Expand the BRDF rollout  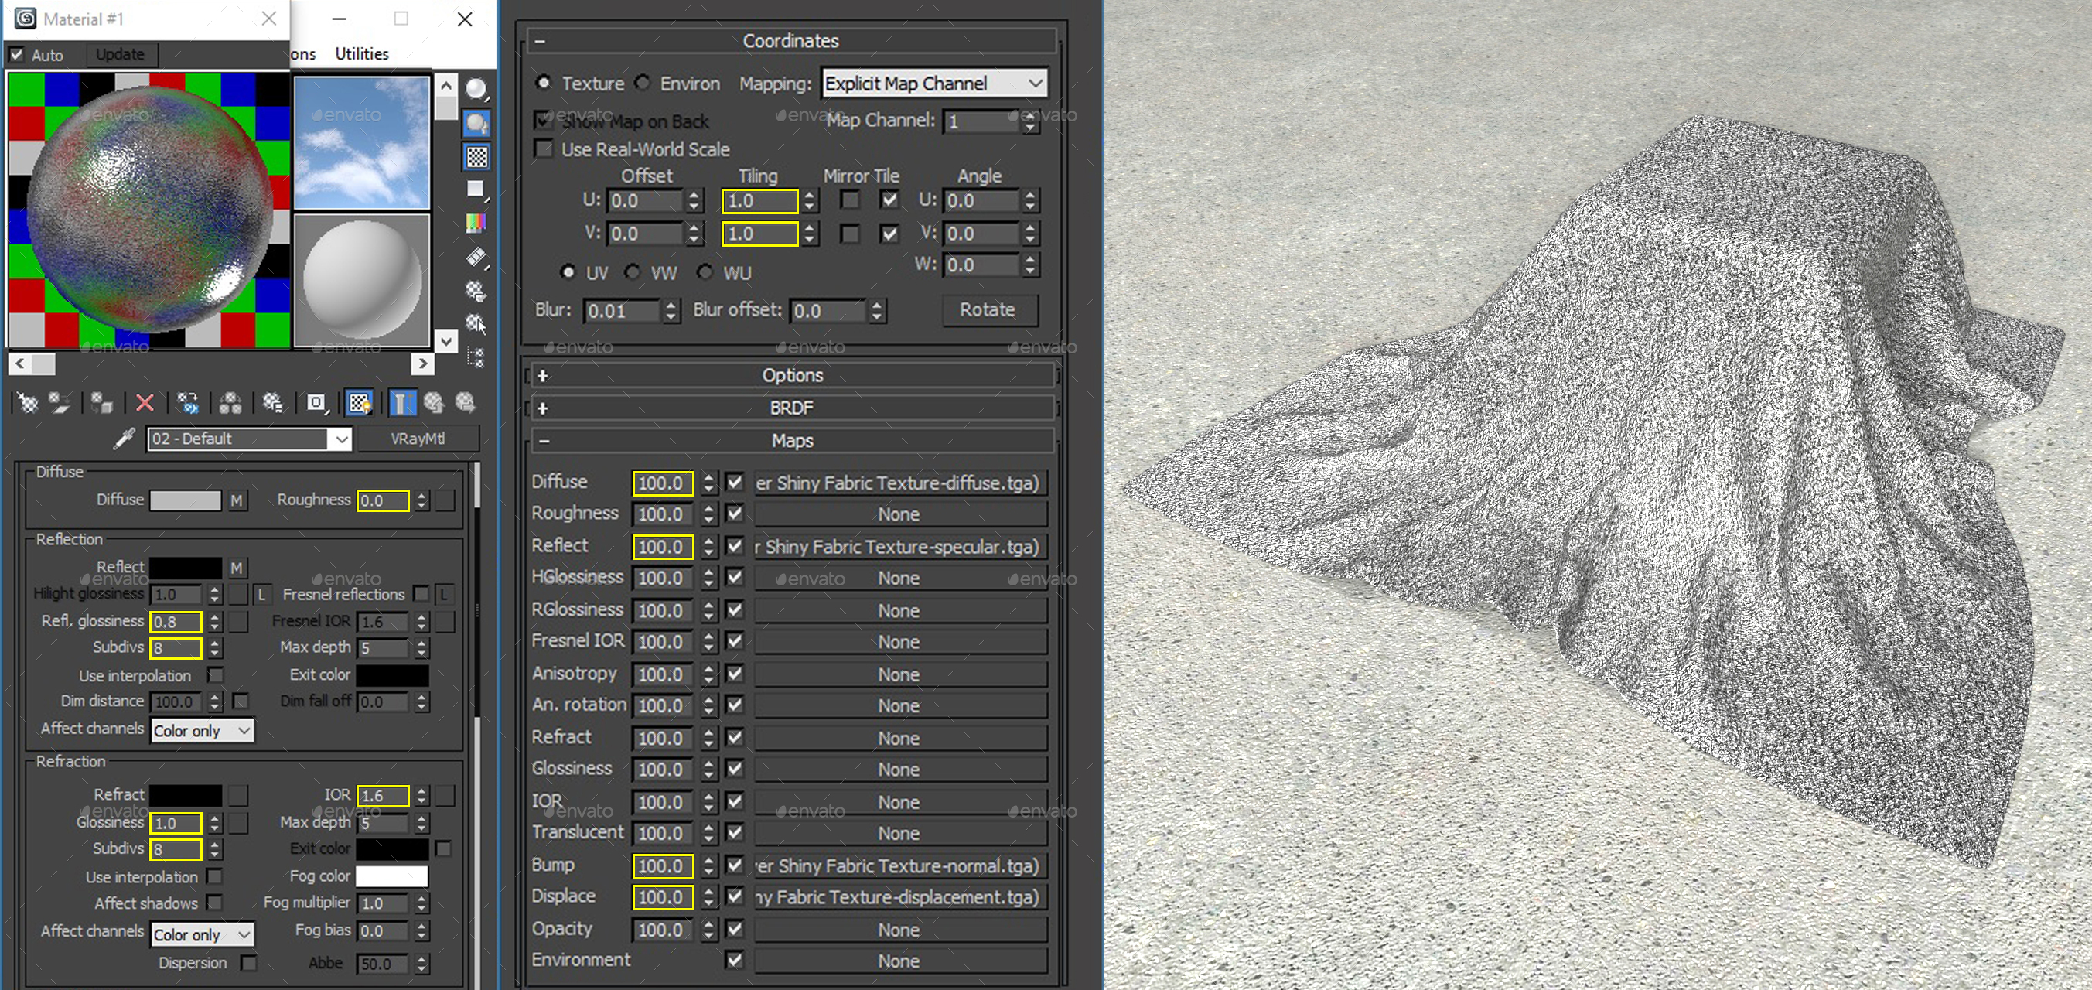791,408
